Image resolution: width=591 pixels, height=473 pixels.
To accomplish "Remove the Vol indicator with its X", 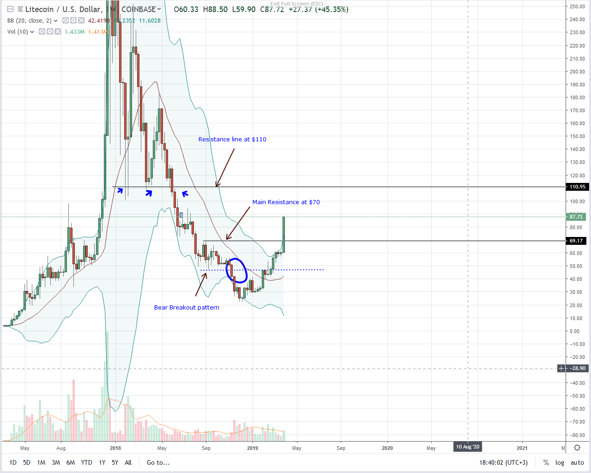I will [x=57, y=32].
